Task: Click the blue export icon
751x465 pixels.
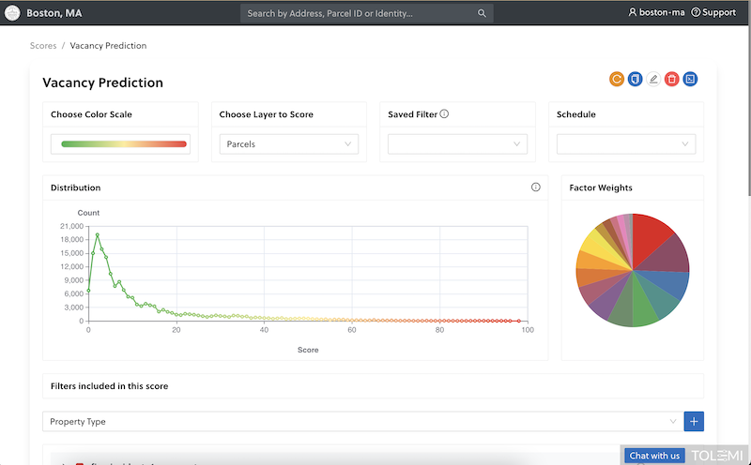Action: point(690,80)
